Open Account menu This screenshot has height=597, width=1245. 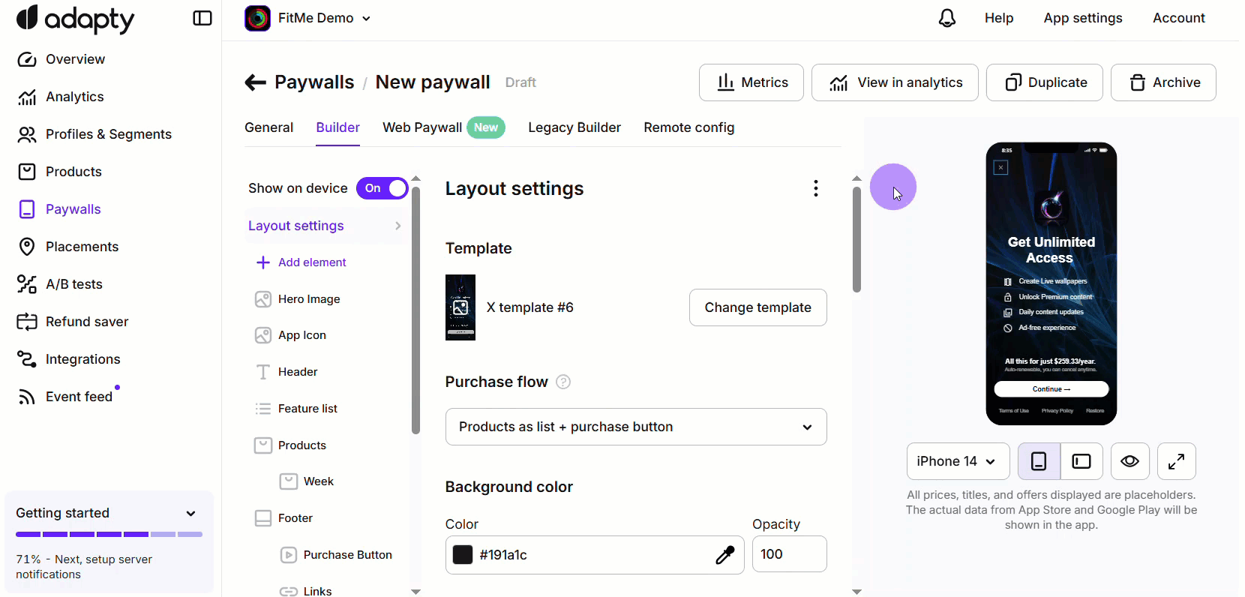coord(1179,18)
